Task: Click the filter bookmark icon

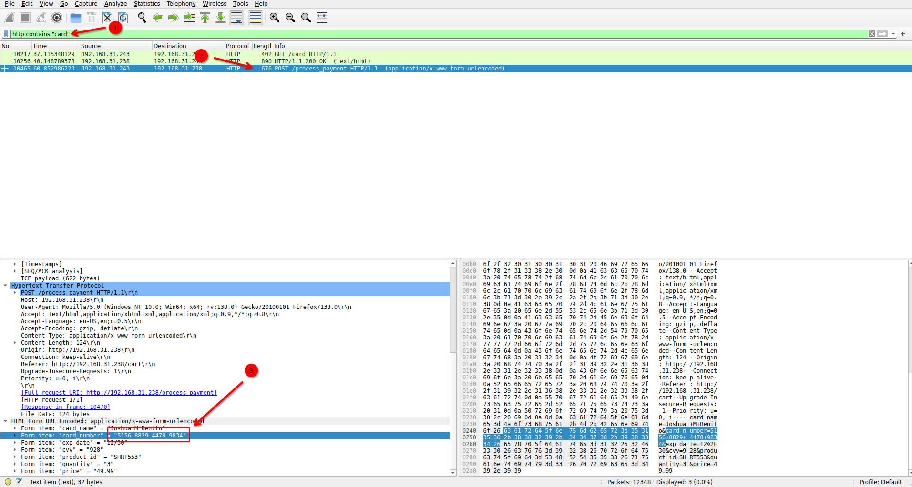Action: (x=6, y=34)
